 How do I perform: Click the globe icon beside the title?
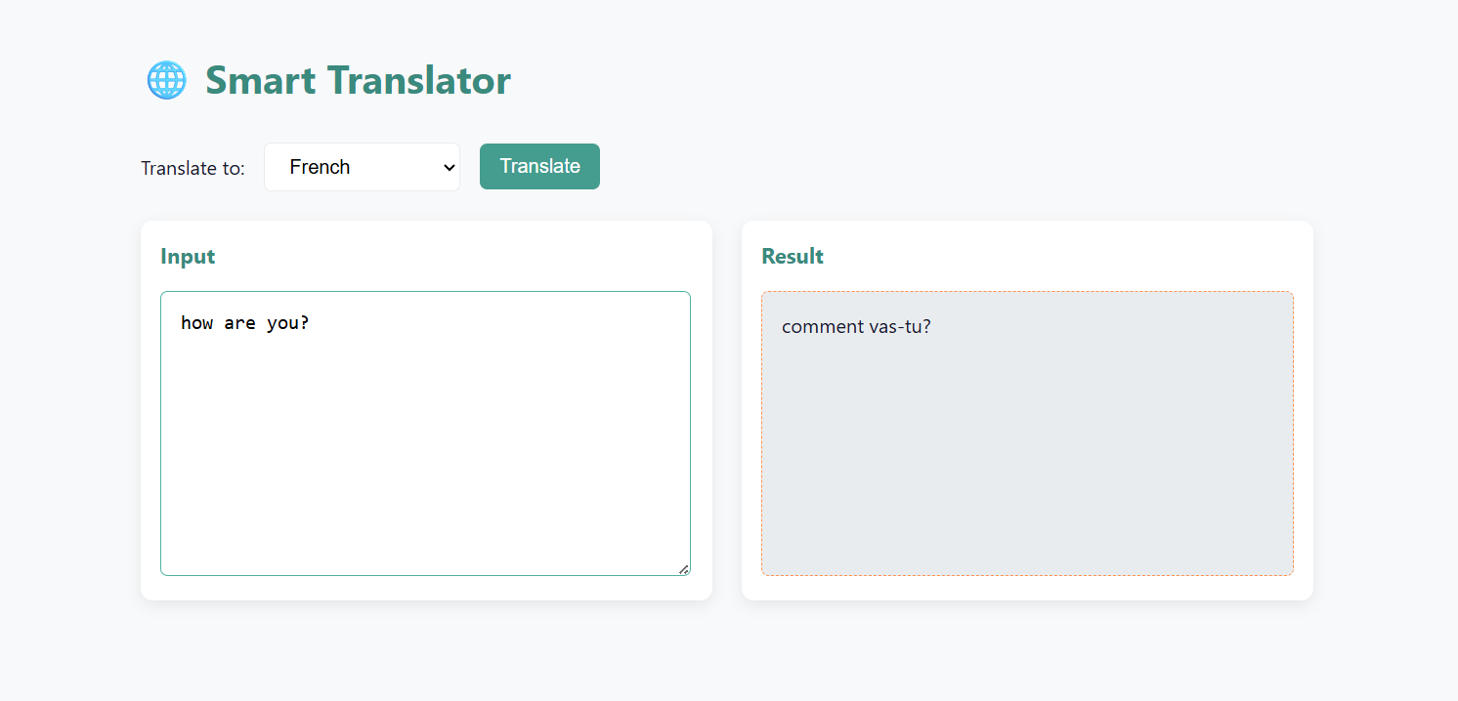(166, 80)
